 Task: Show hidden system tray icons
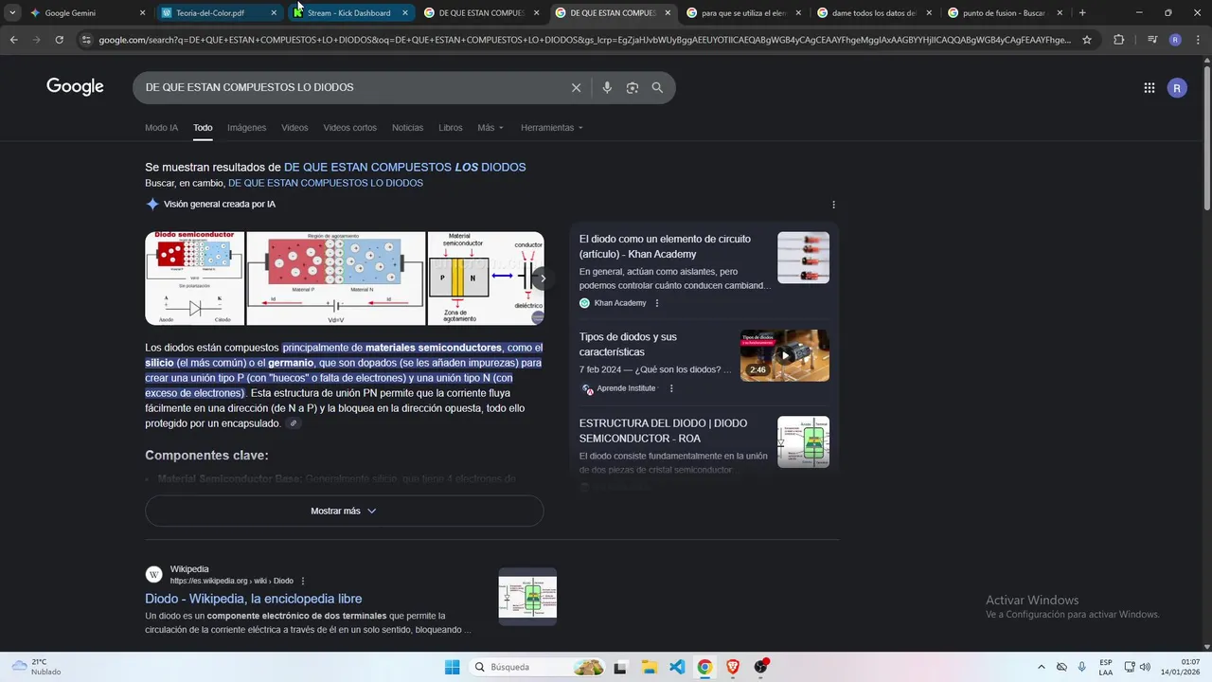(1042, 667)
